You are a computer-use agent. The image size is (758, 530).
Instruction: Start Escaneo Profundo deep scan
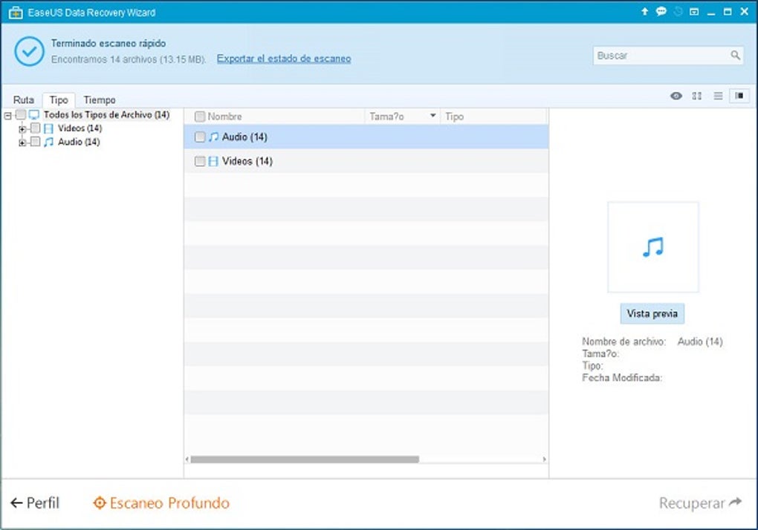pyautogui.click(x=161, y=503)
